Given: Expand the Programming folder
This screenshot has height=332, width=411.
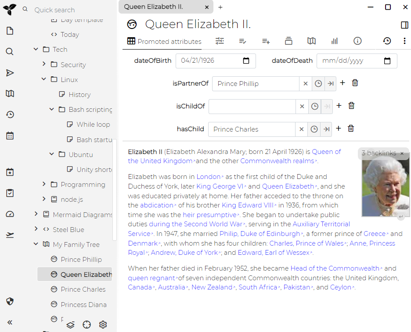Looking at the screenshot, I should pos(44,185).
